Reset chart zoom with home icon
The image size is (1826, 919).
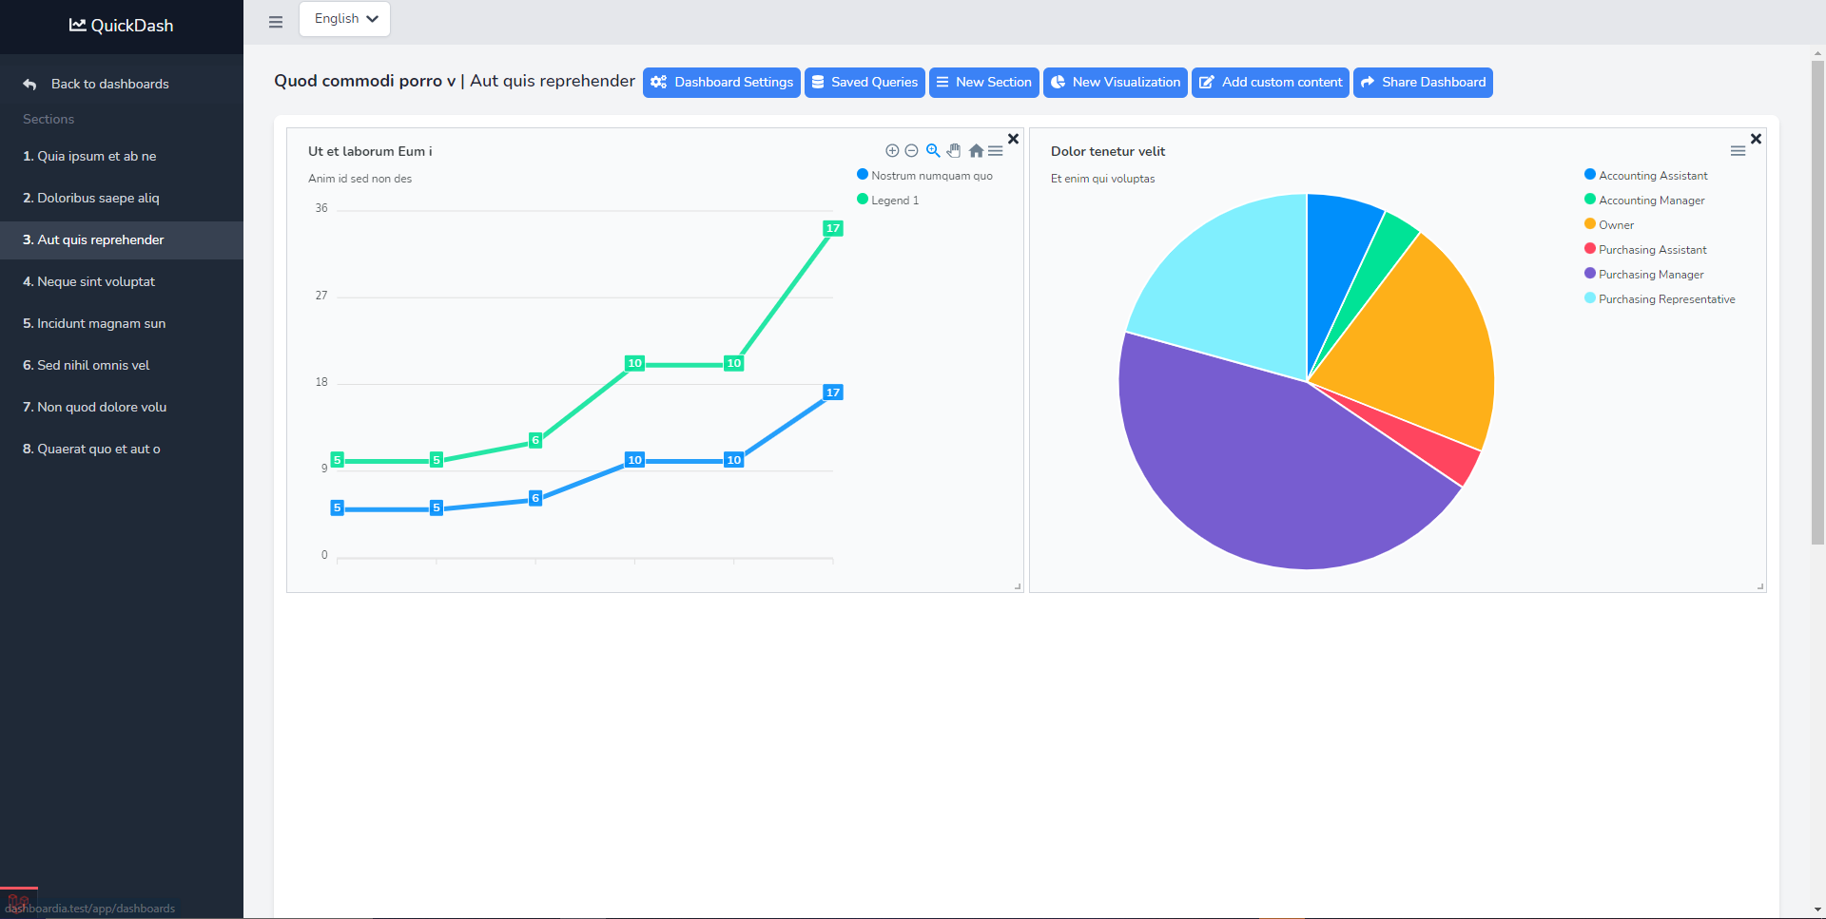[976, 151]
